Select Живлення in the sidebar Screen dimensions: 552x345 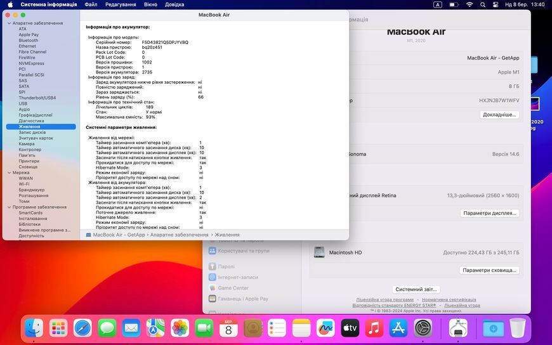pyautogui.click(x=41, y=127)
